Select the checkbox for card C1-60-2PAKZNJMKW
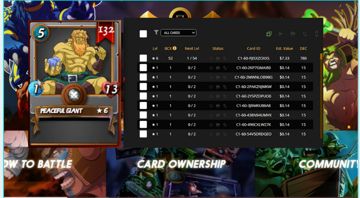 pyautogui.click(x=143, y=87)
